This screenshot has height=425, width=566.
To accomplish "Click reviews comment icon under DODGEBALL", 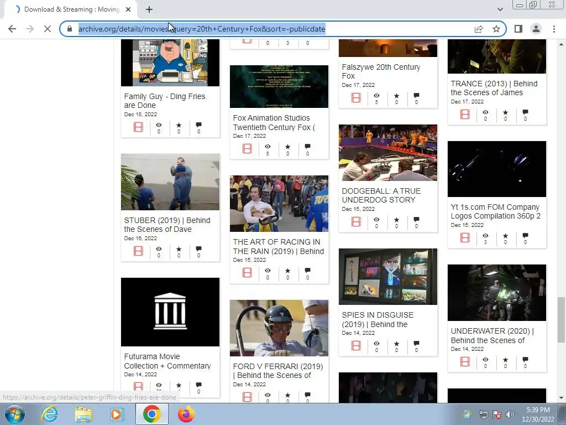I will tap(417, 219).
